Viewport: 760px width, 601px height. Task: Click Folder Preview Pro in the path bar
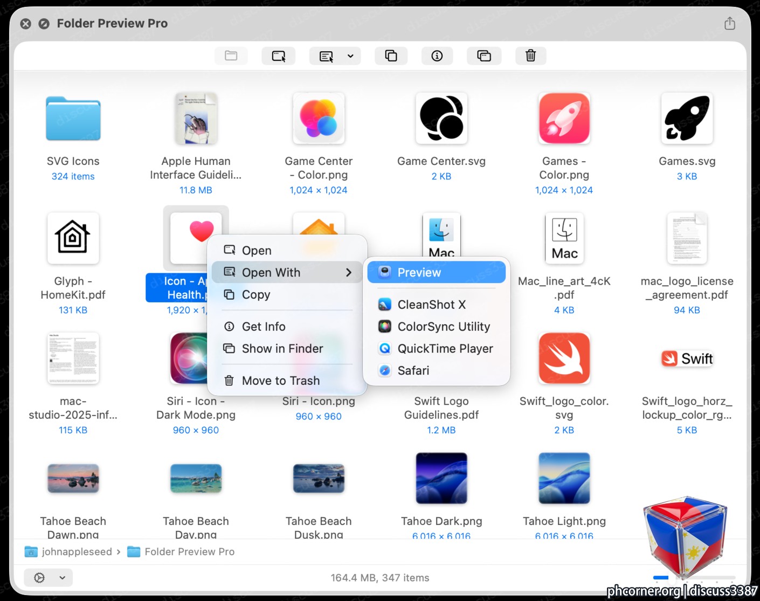click(x=181, y=552)
